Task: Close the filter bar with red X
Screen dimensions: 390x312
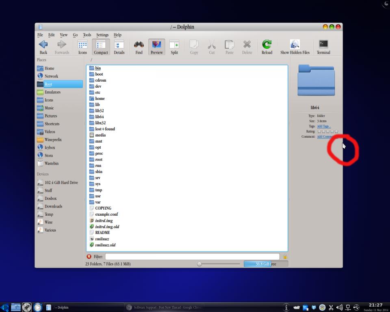Action: pos(89,256)
